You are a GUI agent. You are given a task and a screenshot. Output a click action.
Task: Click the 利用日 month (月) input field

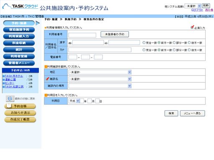pos(89,101)
